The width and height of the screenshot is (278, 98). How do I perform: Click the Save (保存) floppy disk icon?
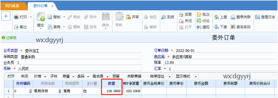click(106, 16)
